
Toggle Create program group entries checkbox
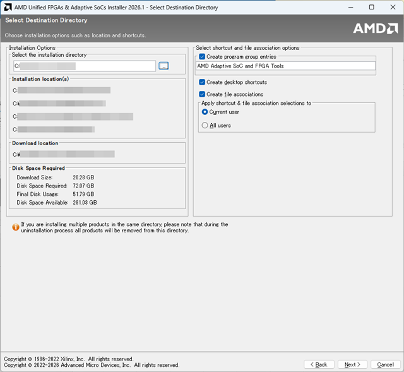[202, 57]
